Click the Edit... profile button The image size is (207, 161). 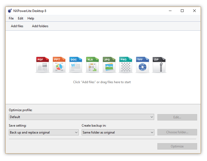tap(177, 117)
